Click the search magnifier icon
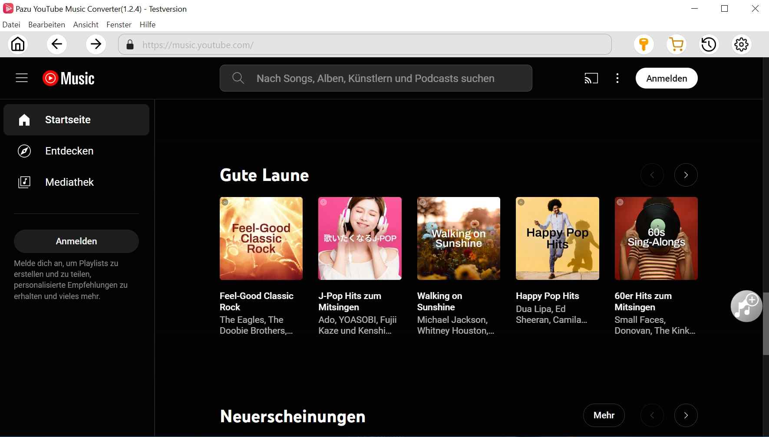 (x=238, y=78)
